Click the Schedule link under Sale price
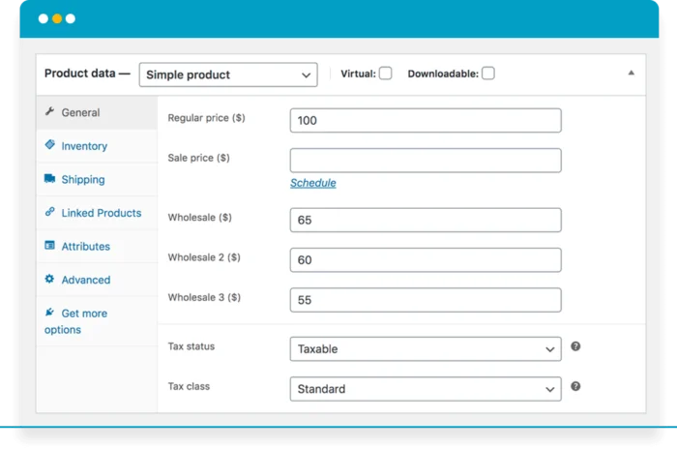Viewport: 677px width, 449px height. (312, 183)
